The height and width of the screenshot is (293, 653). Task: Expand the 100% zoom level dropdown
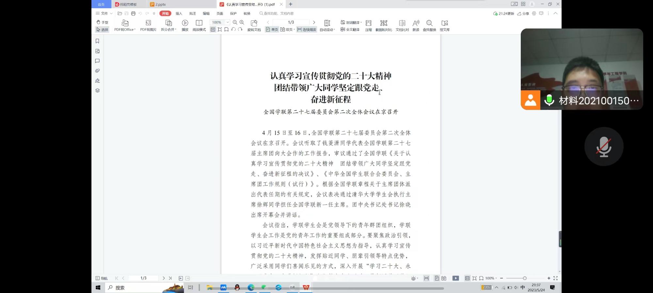point(228,22)
